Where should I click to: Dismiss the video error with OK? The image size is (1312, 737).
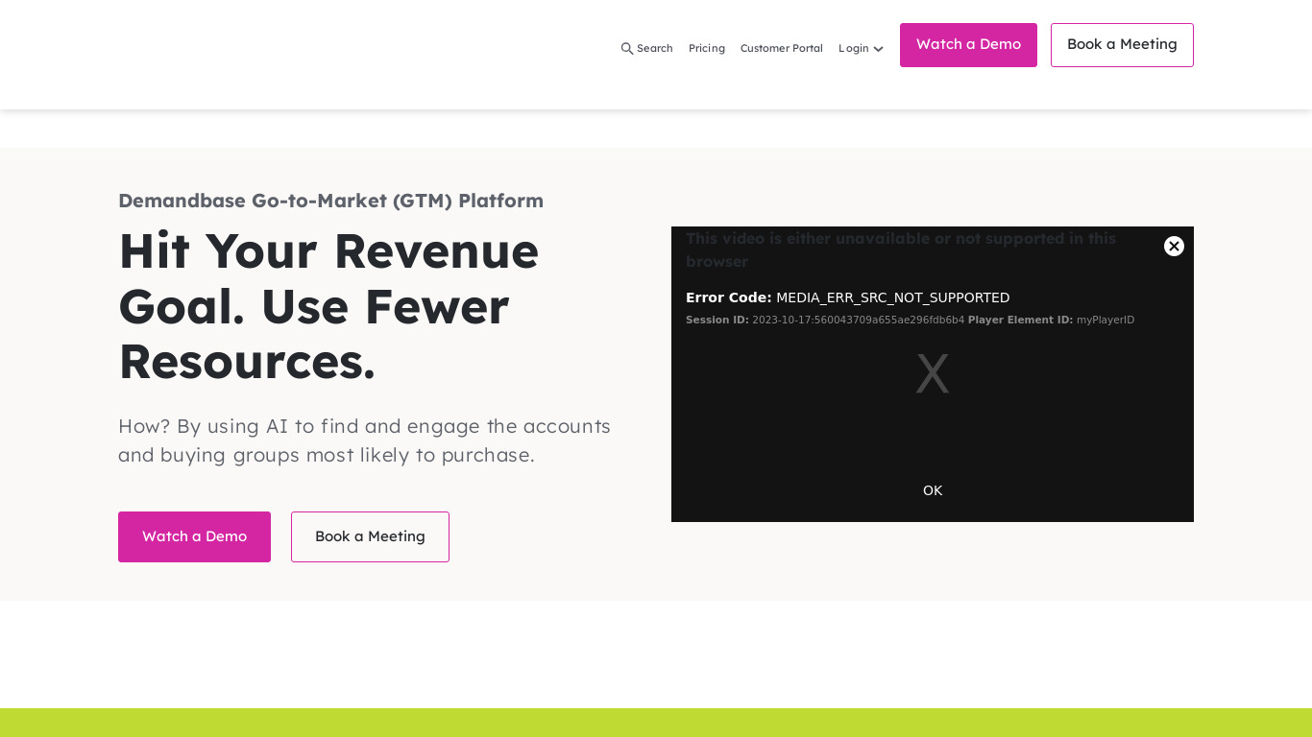click(933, 490)
